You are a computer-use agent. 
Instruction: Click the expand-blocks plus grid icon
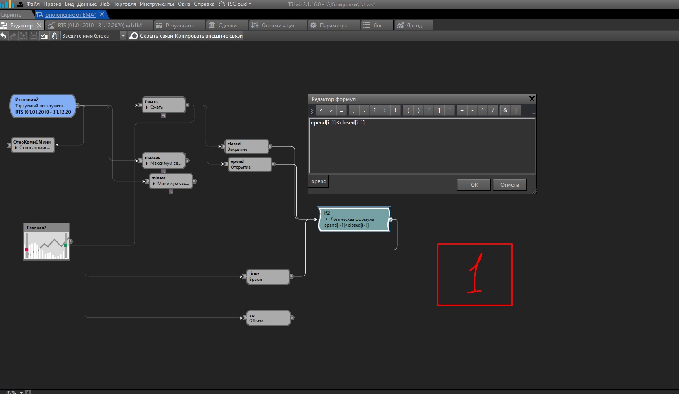[x=24, y=36]
